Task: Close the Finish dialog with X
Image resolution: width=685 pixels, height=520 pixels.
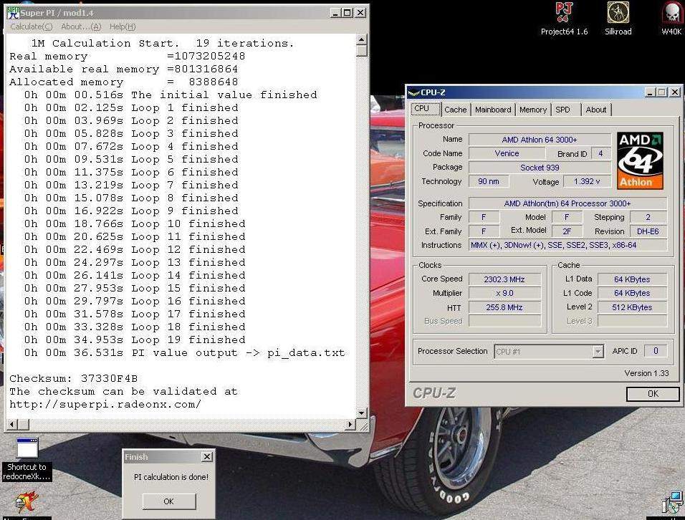Action: 207,457
